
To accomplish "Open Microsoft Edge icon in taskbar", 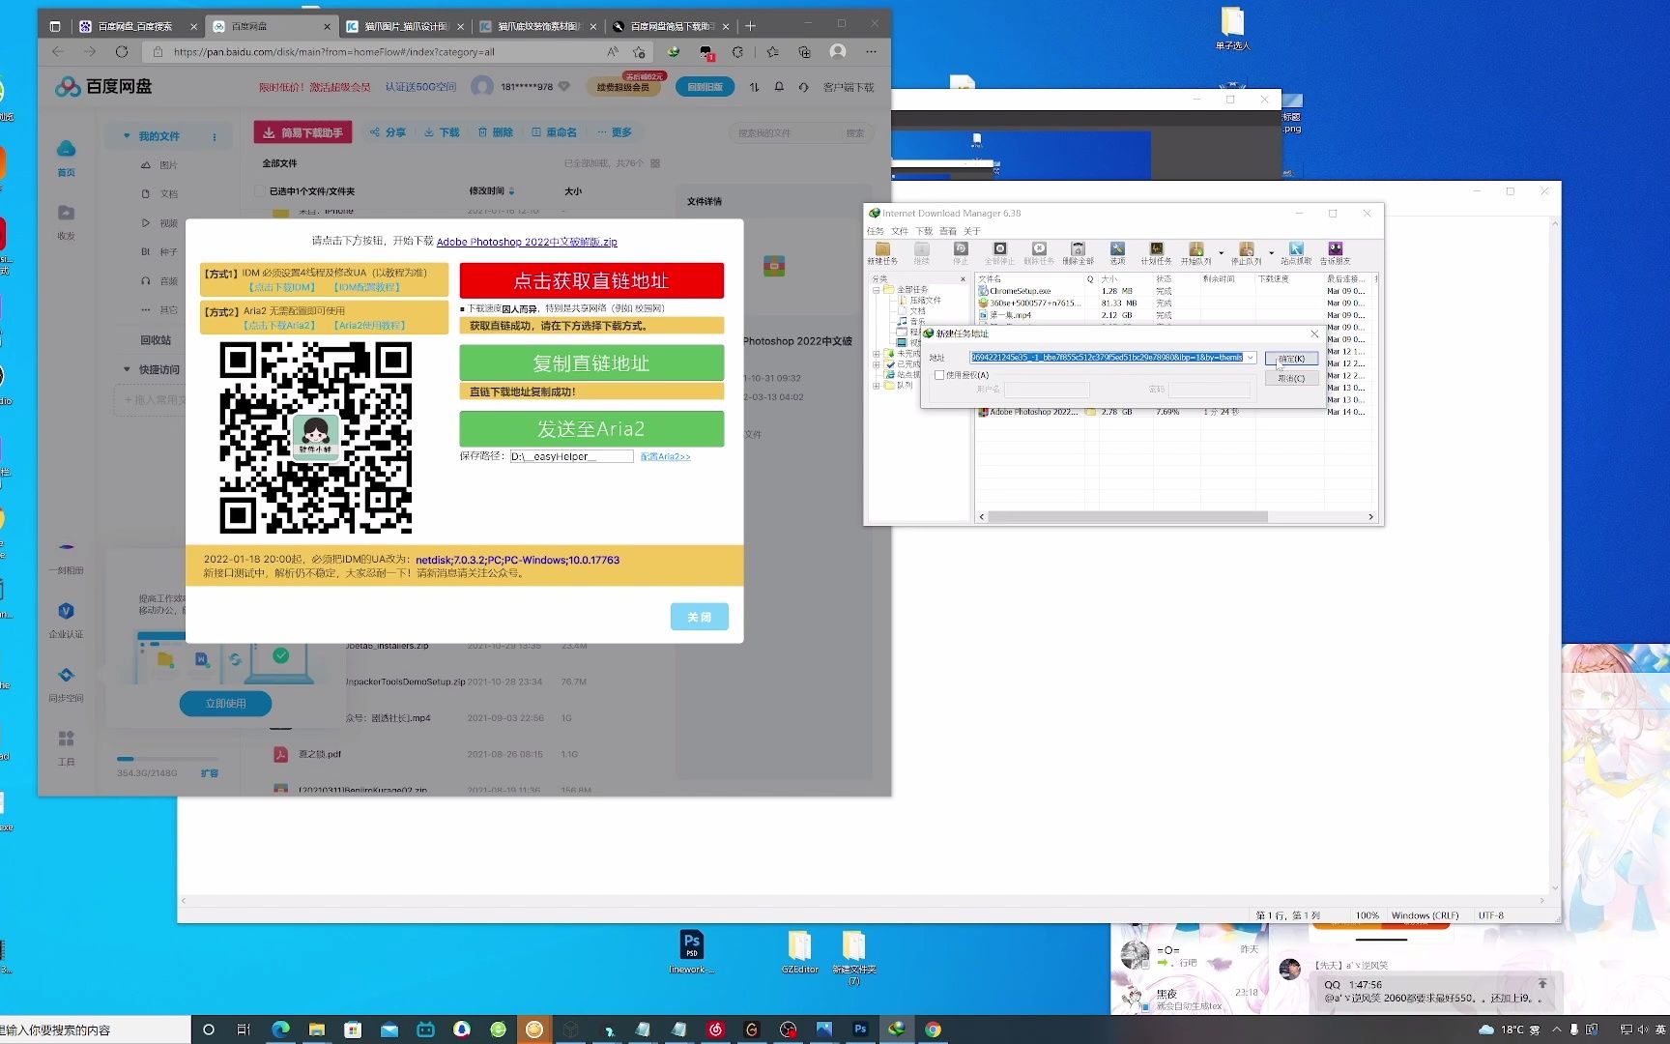I will point(280,1029).
